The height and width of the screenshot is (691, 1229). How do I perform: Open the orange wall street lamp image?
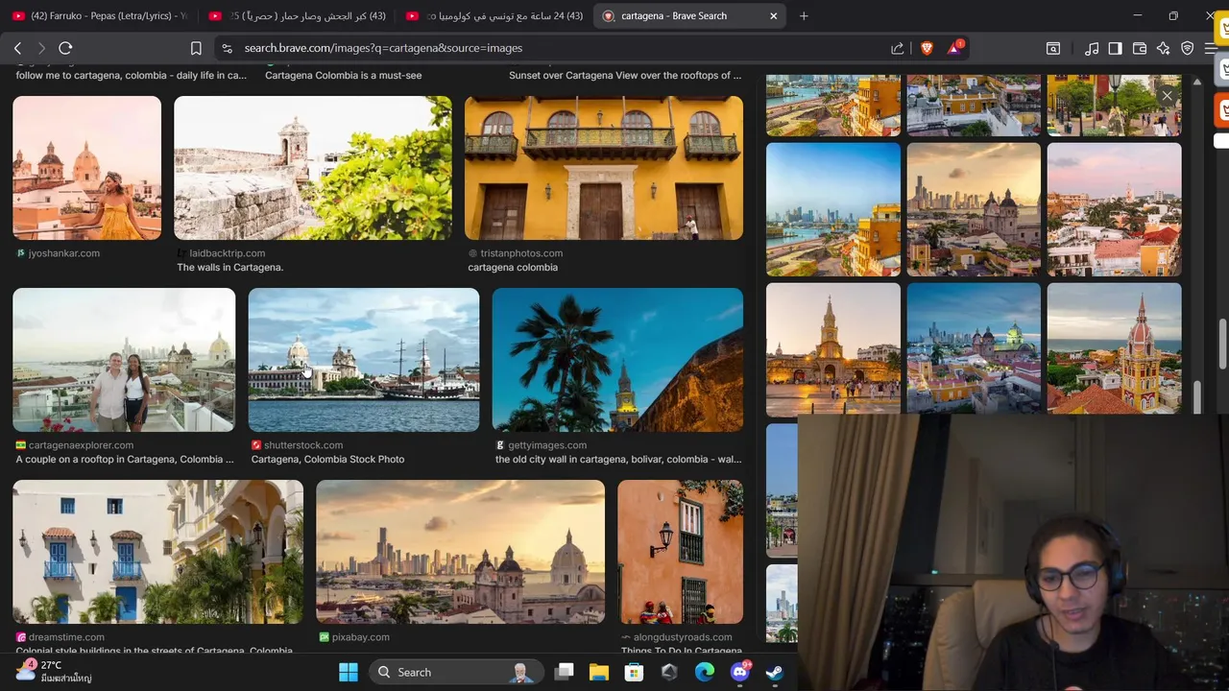pos(681,552)
